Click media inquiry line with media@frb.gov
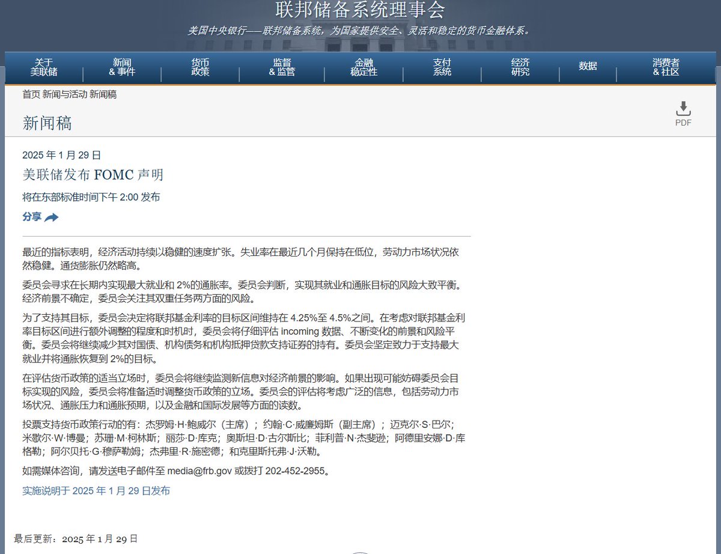Image resolution: width=721 pixels, height=554 pixels. (177, 471)
